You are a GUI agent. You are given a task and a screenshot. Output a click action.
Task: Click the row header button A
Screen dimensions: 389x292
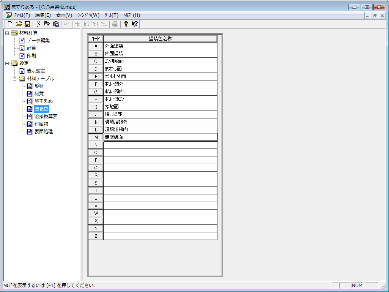pyautogui.click(x=96, y=46)
